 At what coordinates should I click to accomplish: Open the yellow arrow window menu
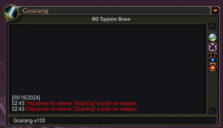click(215, 11)
